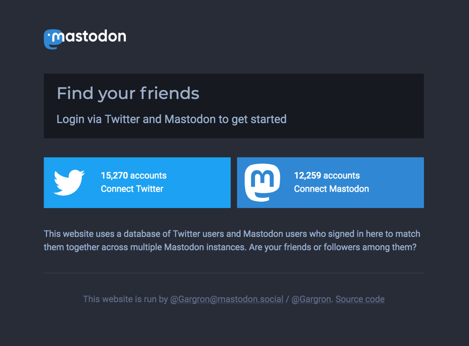Open the @Gargron Twitter link
The height and width of the screenshot is (346, 469).
pyautogui.click(x=311, y=299)
